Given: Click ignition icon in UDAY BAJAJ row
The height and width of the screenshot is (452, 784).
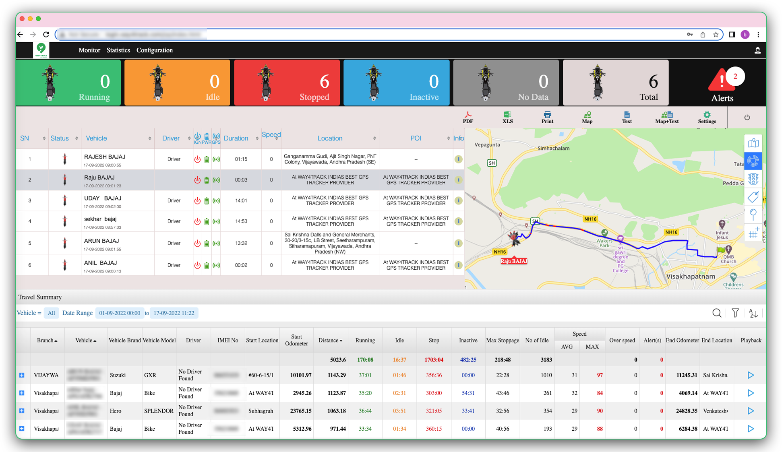Looking at the screenshot, I should [197, 200].
